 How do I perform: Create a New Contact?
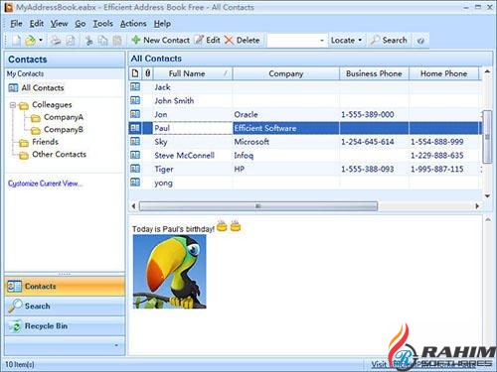(x=160, y=41)
